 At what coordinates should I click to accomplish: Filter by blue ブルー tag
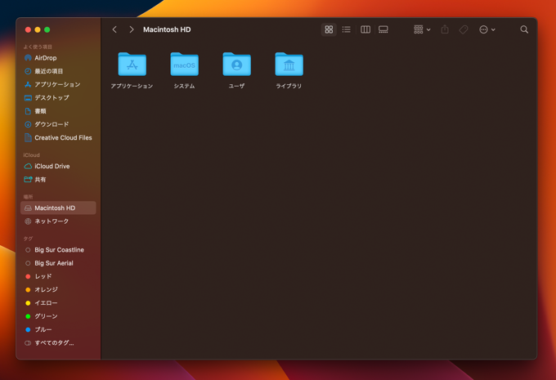(x=58, y=329)
